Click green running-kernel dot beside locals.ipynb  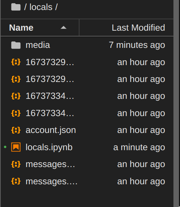coord(5,147)
